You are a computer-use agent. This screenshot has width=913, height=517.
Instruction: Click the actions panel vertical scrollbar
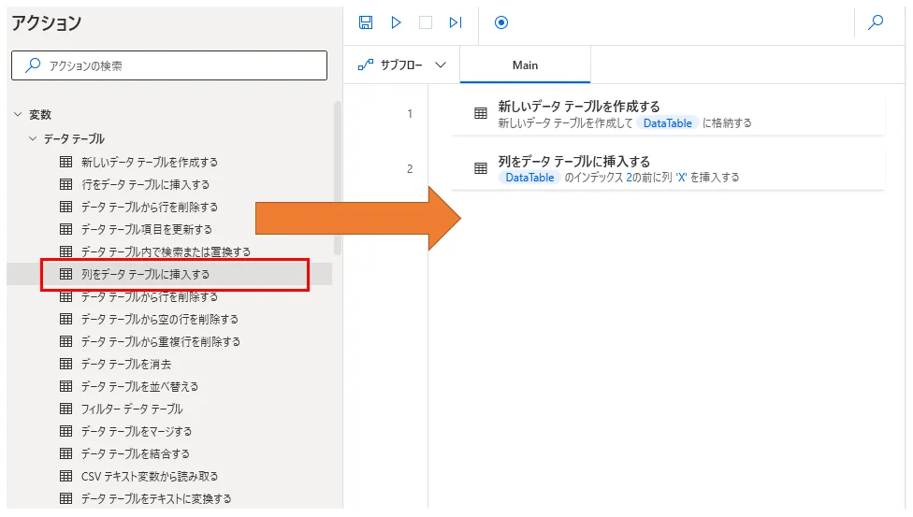(x=338, y=178)
